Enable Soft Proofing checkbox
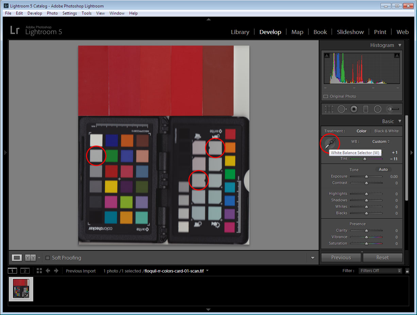This screenshot has height=315, width=417. 48,258
